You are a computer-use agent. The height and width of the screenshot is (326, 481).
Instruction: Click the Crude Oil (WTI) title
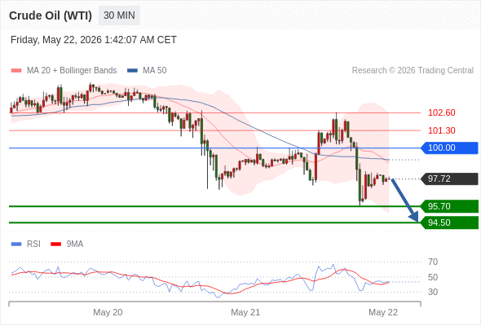click(51, 15)
